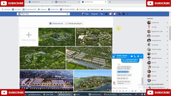Image resolution: width=171 pixels, height=96 pixels.
Task: Open thumbnail next to the add tile
Action: tap(57, 37)
